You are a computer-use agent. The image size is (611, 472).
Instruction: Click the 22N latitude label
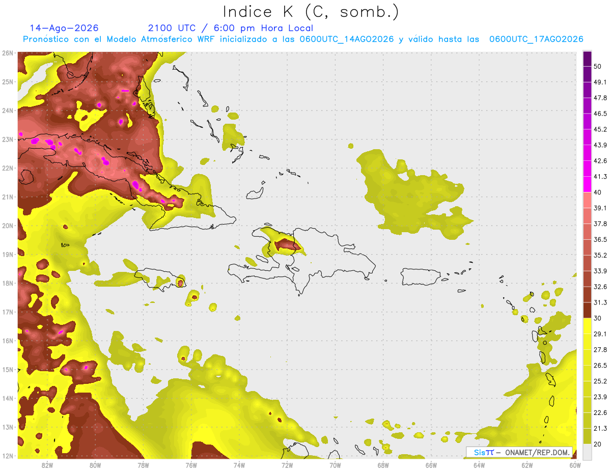click(8, 168)
